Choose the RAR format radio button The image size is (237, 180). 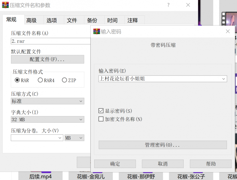pyautogui.click(x=17, y=80)
